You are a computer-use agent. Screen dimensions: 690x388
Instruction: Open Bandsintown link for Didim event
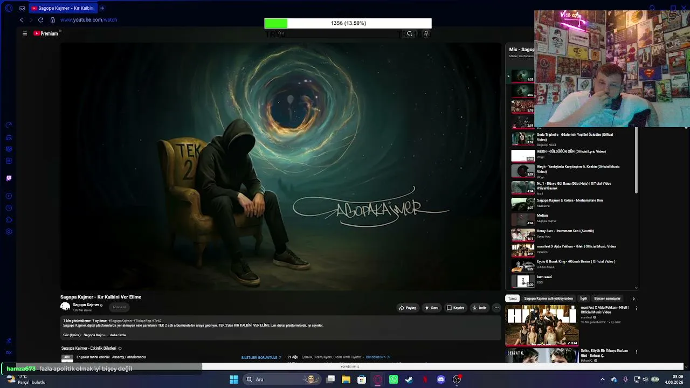pos(377,357)
